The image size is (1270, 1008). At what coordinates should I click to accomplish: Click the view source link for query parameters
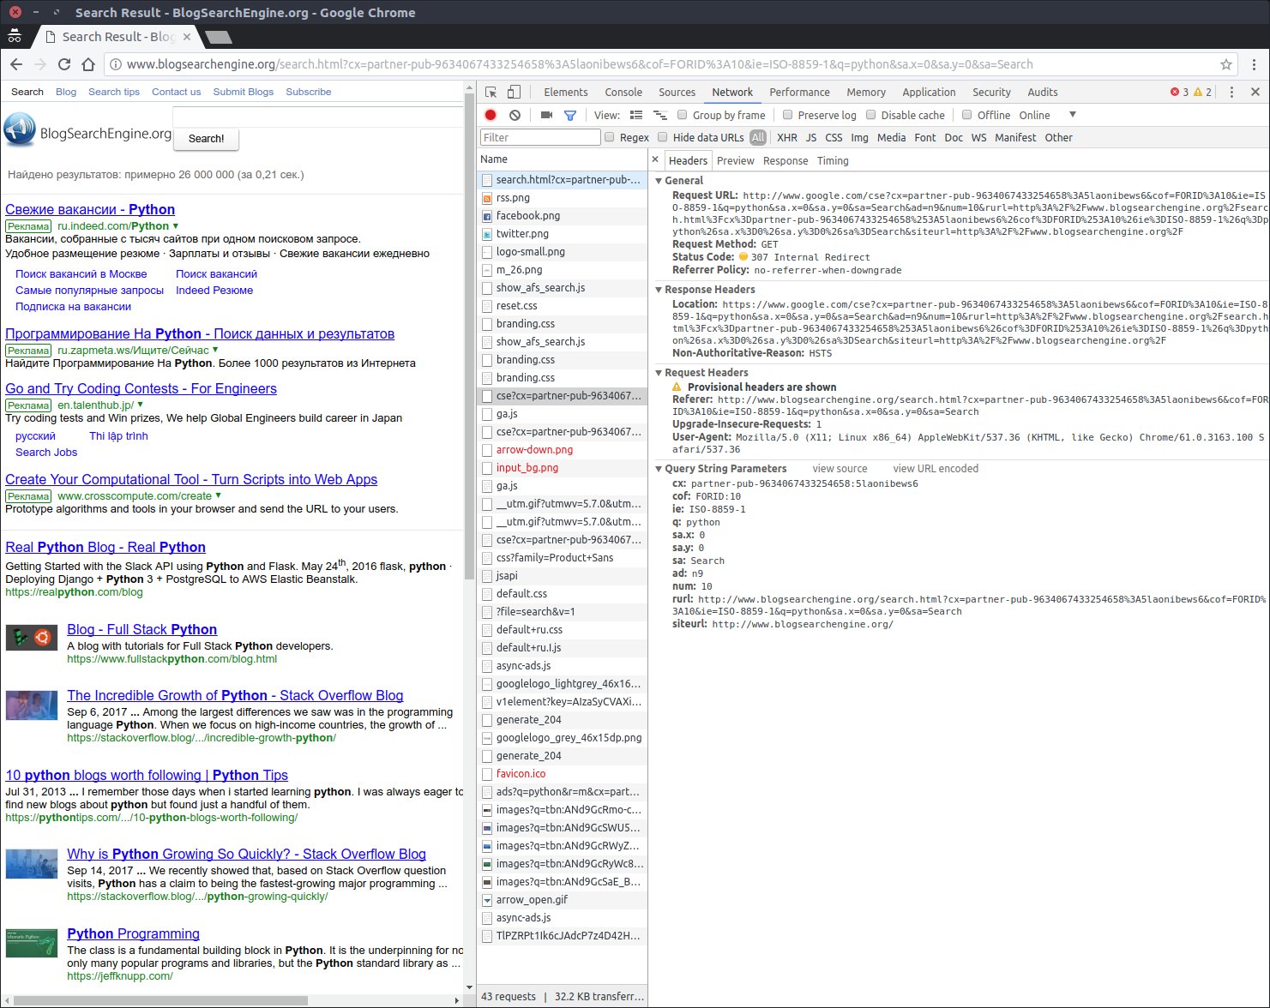coord(840,469)
